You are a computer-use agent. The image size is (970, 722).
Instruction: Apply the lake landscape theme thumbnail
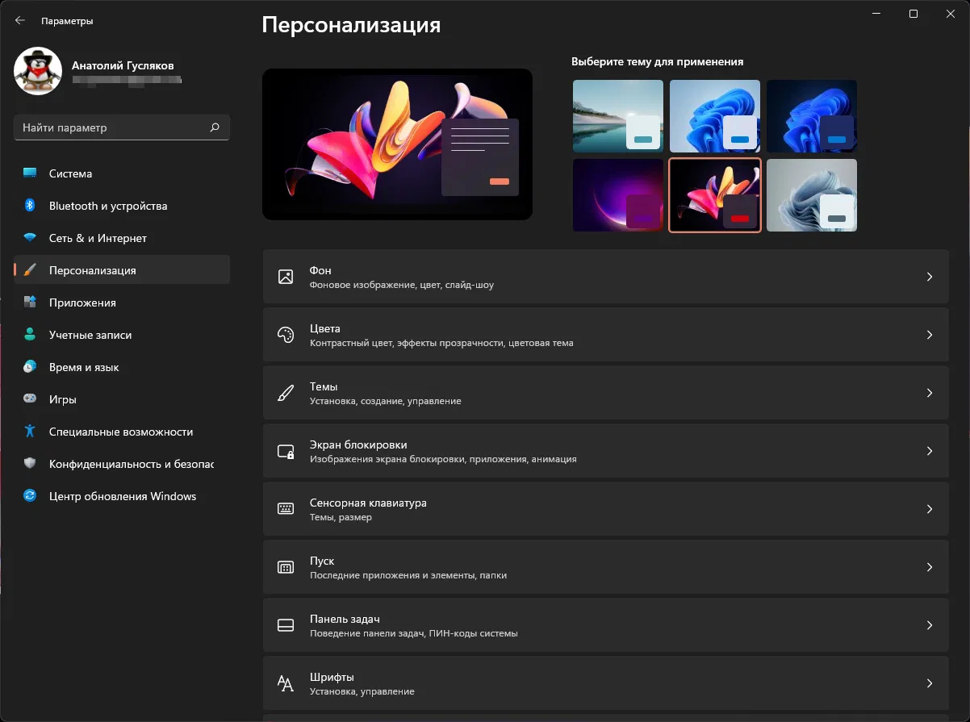click(x=618, y=116)
